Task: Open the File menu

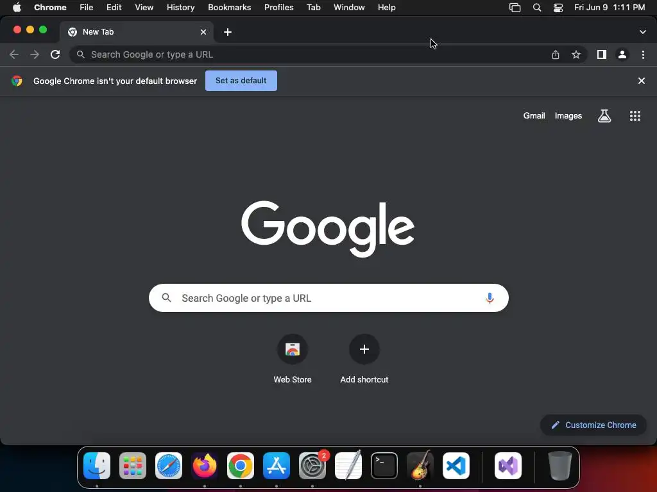Action: click(87, 8)
